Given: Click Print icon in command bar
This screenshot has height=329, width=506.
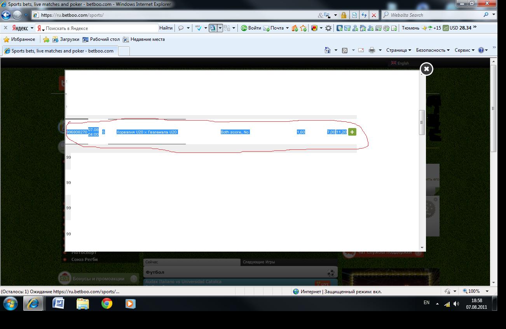Looking at the screenshot, I should click(x=372, y=50).
